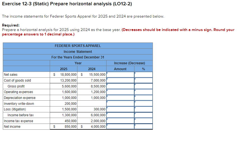Click the Depreciation expense Amount field
Image resolution: width=237 pixels, height=142 pixels.
coord(120,98)
